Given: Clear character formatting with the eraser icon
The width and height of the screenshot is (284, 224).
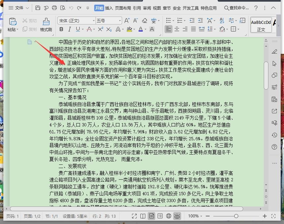Looking at the screenshot, I should [145, 21].
